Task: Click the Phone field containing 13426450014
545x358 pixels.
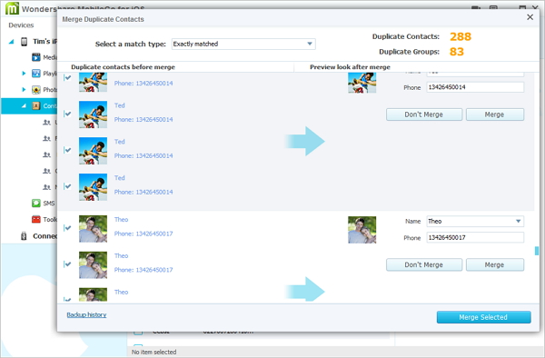Action: 475,87
